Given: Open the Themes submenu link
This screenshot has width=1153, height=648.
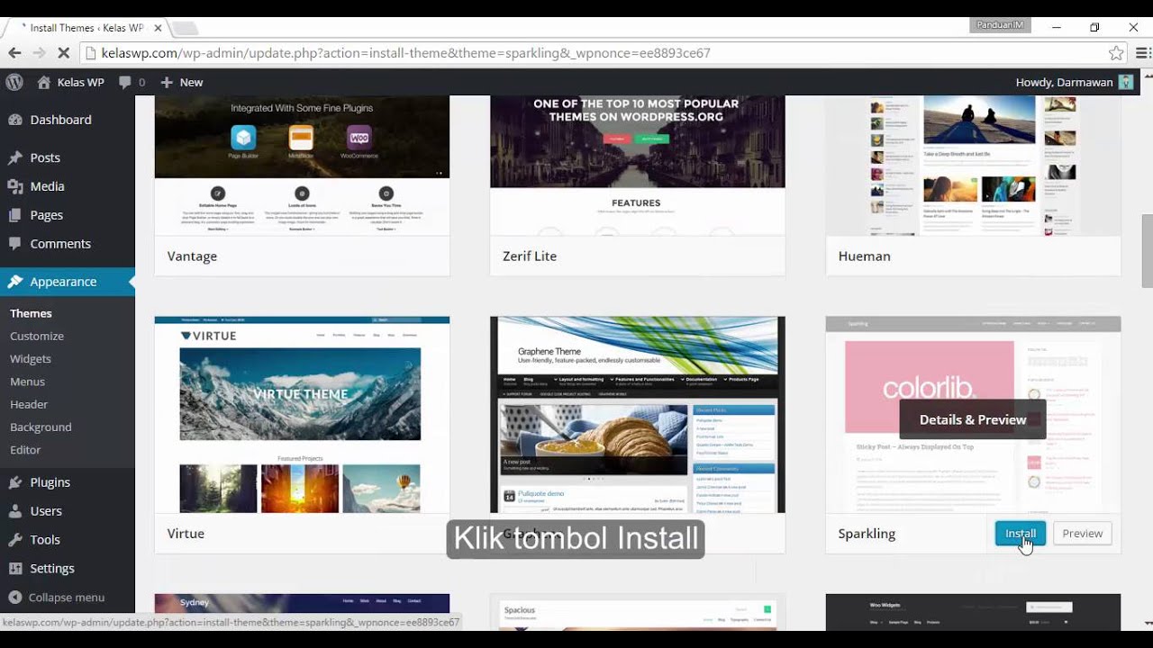Looking at the screenshot, I should click(x=31, y=313).
